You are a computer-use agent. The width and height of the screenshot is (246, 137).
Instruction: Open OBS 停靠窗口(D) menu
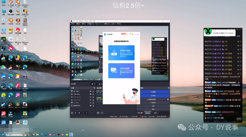91,24
